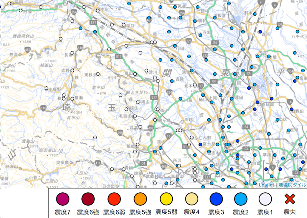
Task: Select the white marker beside 嵐山
Action: [x=135, y=74]
